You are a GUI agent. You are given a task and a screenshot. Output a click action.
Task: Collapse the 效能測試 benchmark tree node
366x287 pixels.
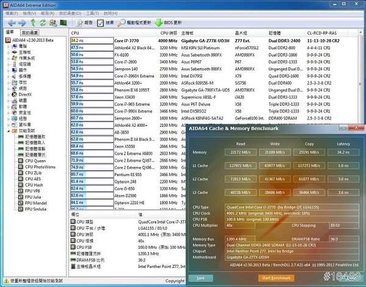click(7, 130)
